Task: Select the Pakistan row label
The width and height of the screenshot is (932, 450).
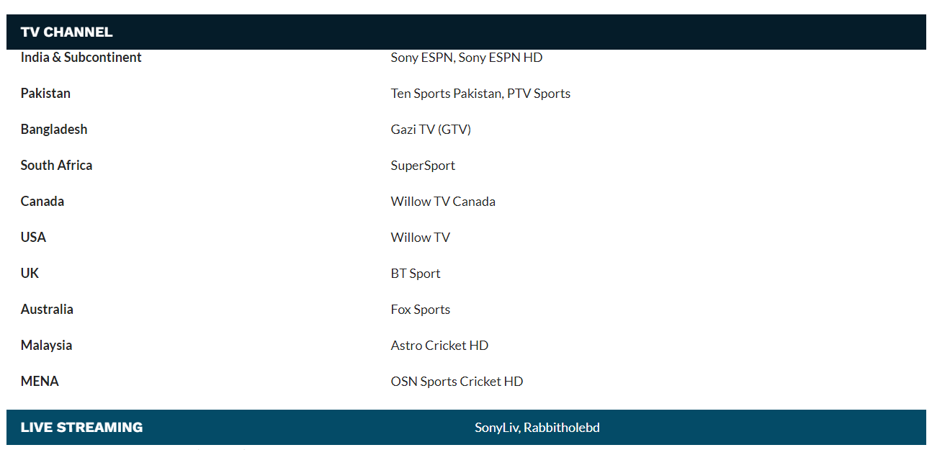Action: click(x=45, y=94)
